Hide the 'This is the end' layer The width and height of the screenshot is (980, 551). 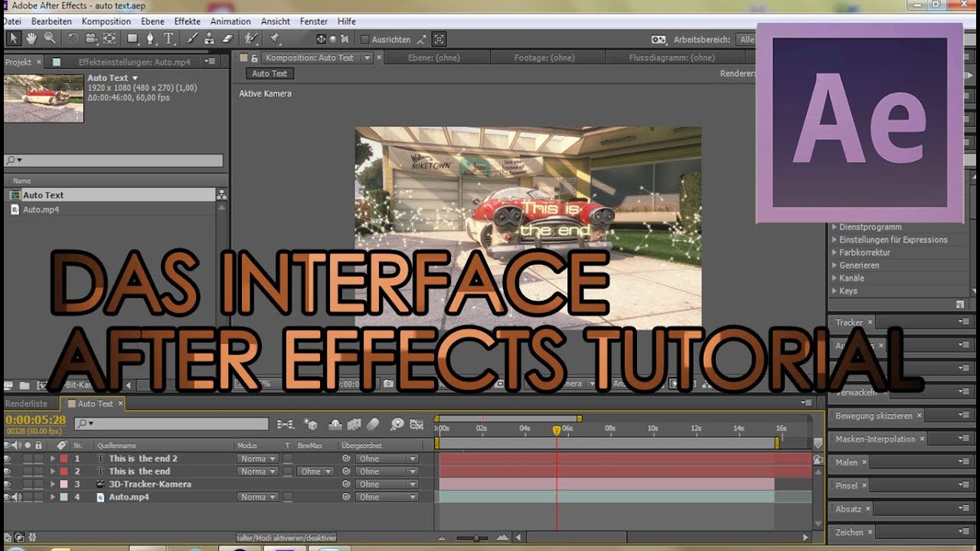click(8, 471)
